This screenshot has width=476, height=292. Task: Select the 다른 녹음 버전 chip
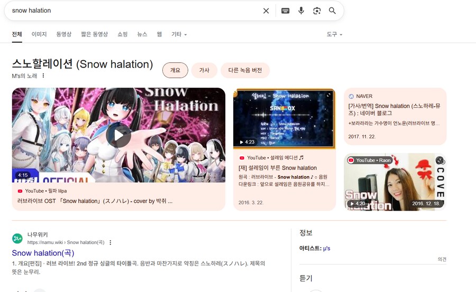[245, 70]
